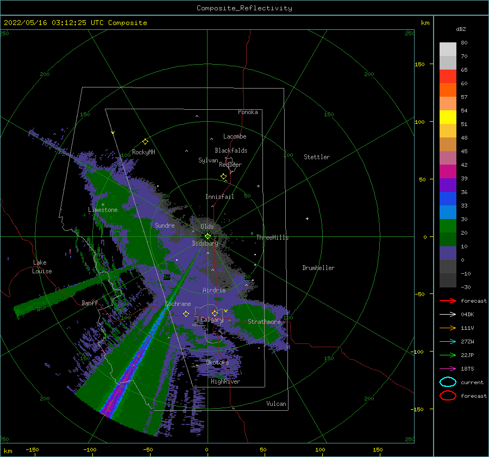Click the Stettler city label
489x457 pixels.
[317, 157]
